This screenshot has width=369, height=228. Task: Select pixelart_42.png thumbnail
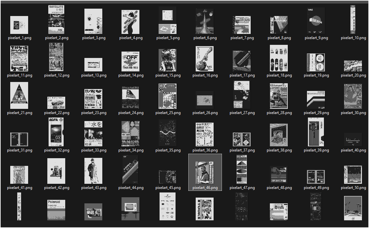point(56,171)
